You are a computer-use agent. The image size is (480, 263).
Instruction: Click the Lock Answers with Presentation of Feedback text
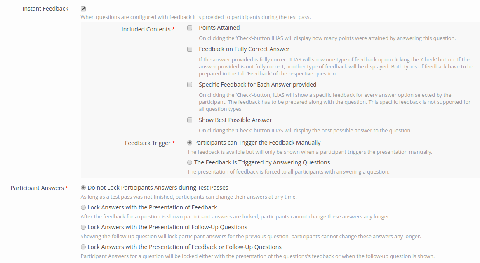pos(152,207)
